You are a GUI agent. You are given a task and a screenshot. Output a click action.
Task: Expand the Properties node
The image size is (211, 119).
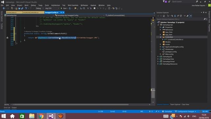click(161, 27)
